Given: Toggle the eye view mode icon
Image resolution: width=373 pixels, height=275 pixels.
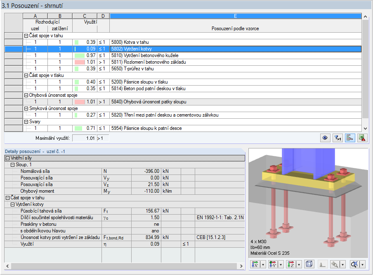Looking at the screenshot, I should 325,138.
